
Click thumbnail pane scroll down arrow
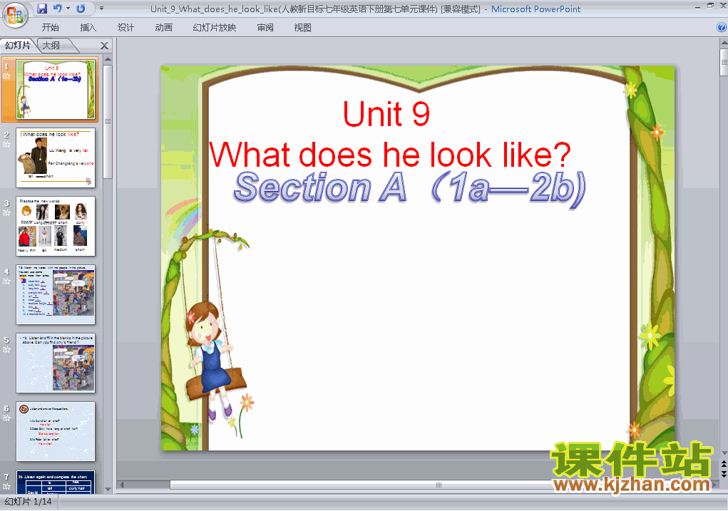[108, 489]
